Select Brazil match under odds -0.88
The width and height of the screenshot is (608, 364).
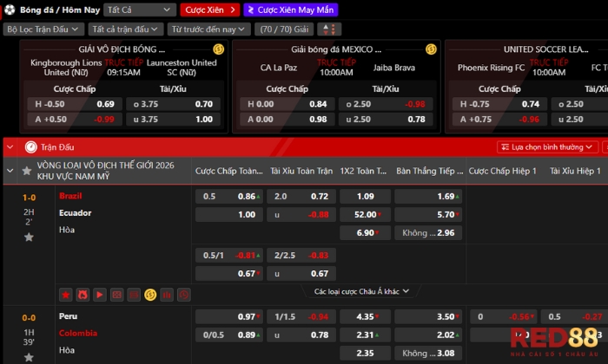tap(301, 215)
